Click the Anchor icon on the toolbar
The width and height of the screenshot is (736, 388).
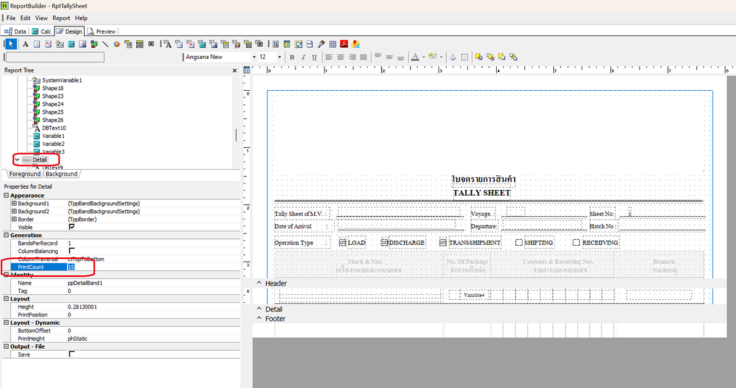pos(453,56)
